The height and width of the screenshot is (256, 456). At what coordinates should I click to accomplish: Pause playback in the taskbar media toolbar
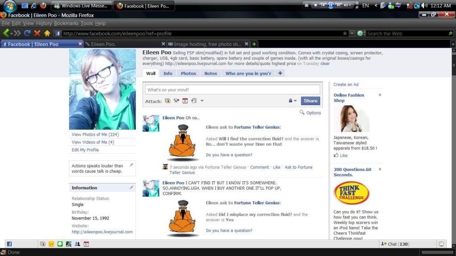tap(331, 5)
